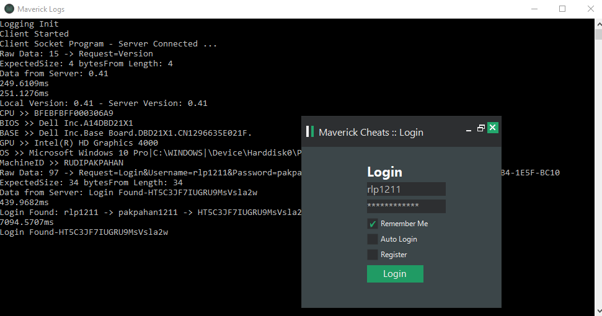Click the 'Logging Init' log line
The image size is (602, 316).
(29, 24)
